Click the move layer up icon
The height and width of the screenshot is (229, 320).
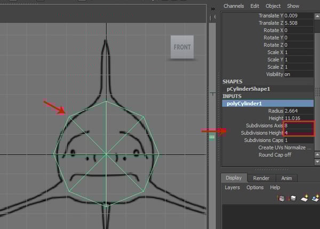pyautogui.click(x=281, y=198)
